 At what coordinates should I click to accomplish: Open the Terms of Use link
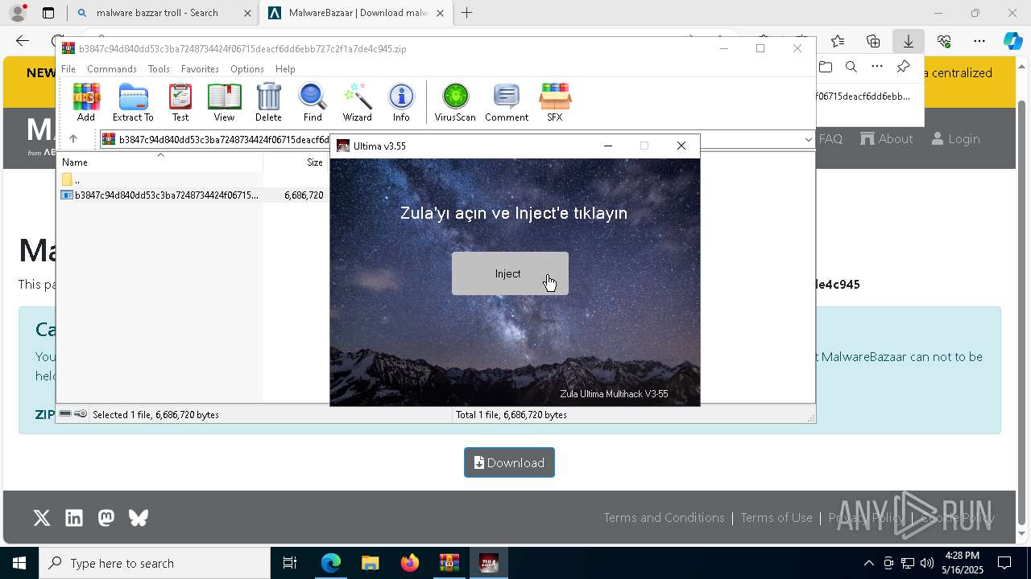coord(776,518)
